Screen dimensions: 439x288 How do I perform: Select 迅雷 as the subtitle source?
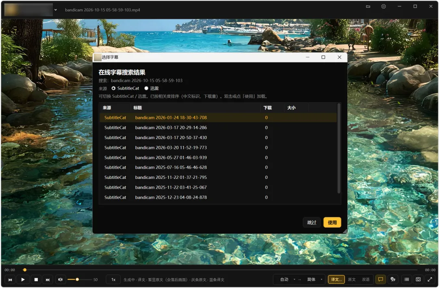(152, 88)
